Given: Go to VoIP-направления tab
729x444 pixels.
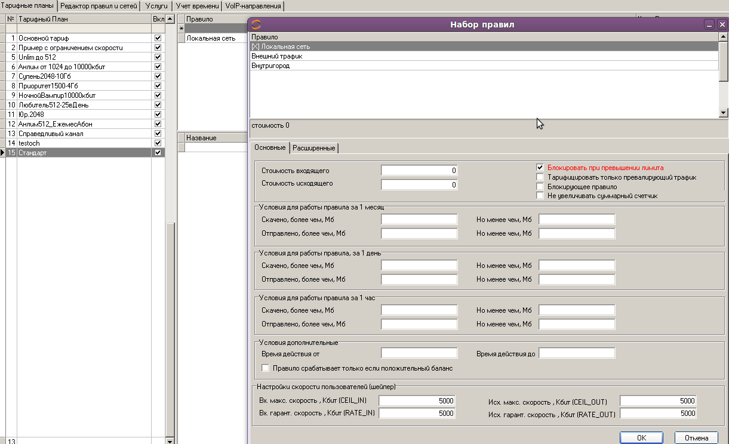Looking at the screenshot, I should click(x=253, y=6).
